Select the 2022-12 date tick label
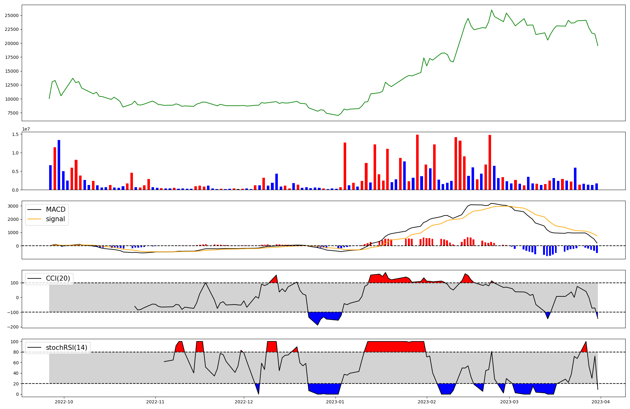This screenshot has width=630, height=409. point(244,402)
